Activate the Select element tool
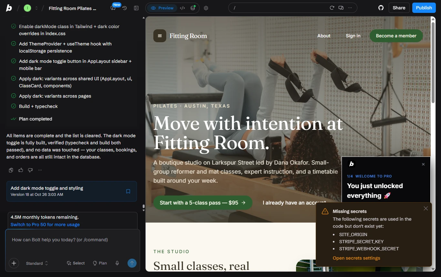 [76, 263]
